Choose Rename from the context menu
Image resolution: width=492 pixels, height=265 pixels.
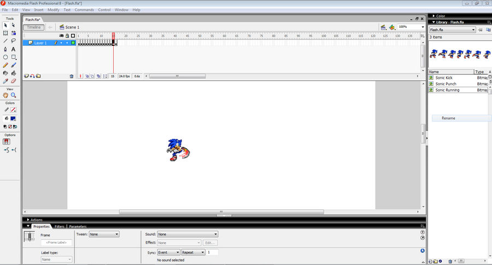448,118
